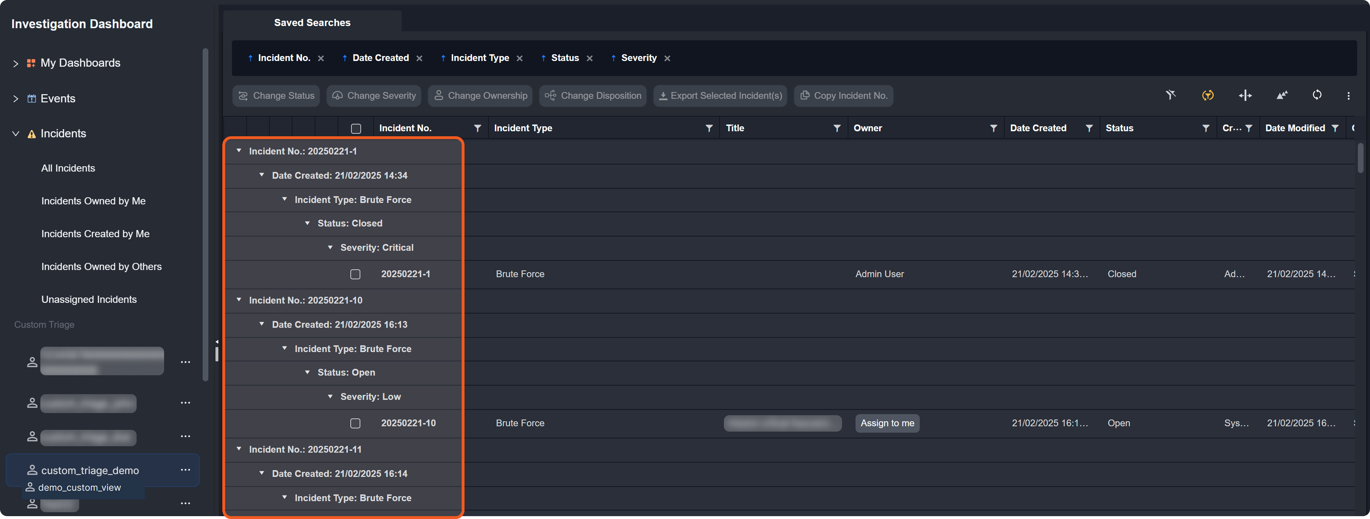This screenshot has height=519, width=1370.
Task: Remove the Severity grouping chip
Action: 668,58
